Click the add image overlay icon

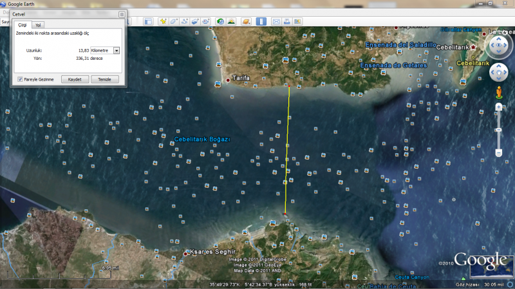(x=195, y=21)
